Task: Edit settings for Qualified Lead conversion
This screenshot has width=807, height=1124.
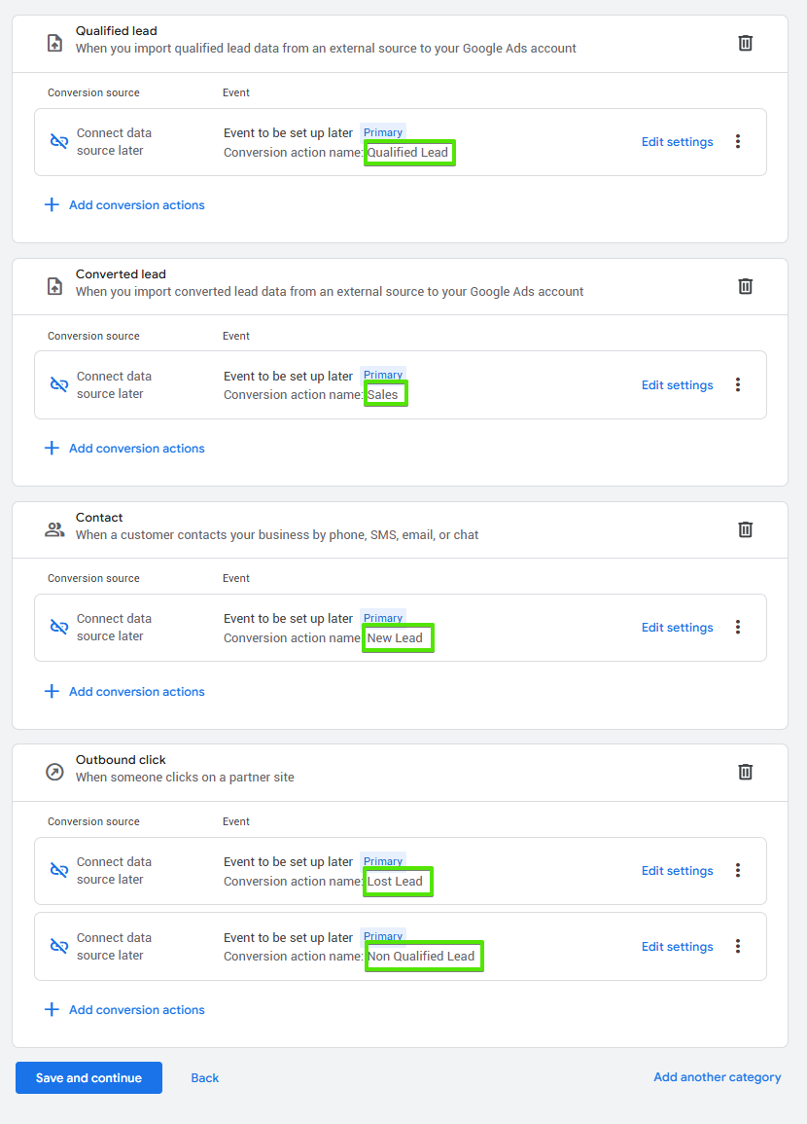Action: 677,142
